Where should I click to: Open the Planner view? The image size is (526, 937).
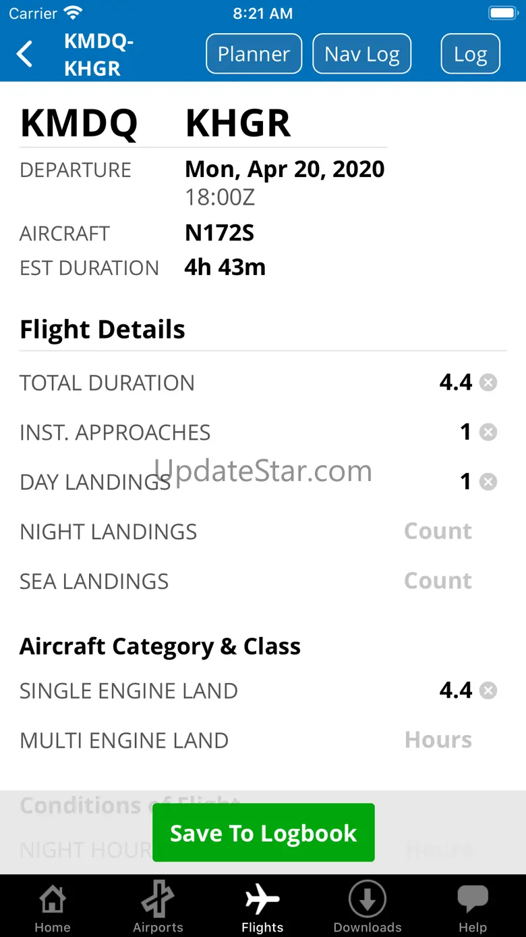(x=254, y=54)
